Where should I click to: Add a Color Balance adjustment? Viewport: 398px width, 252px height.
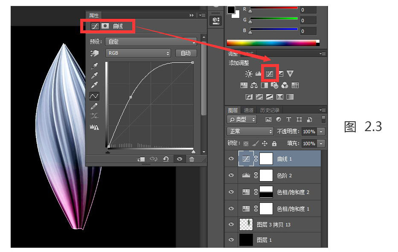(x=254, y=85)
